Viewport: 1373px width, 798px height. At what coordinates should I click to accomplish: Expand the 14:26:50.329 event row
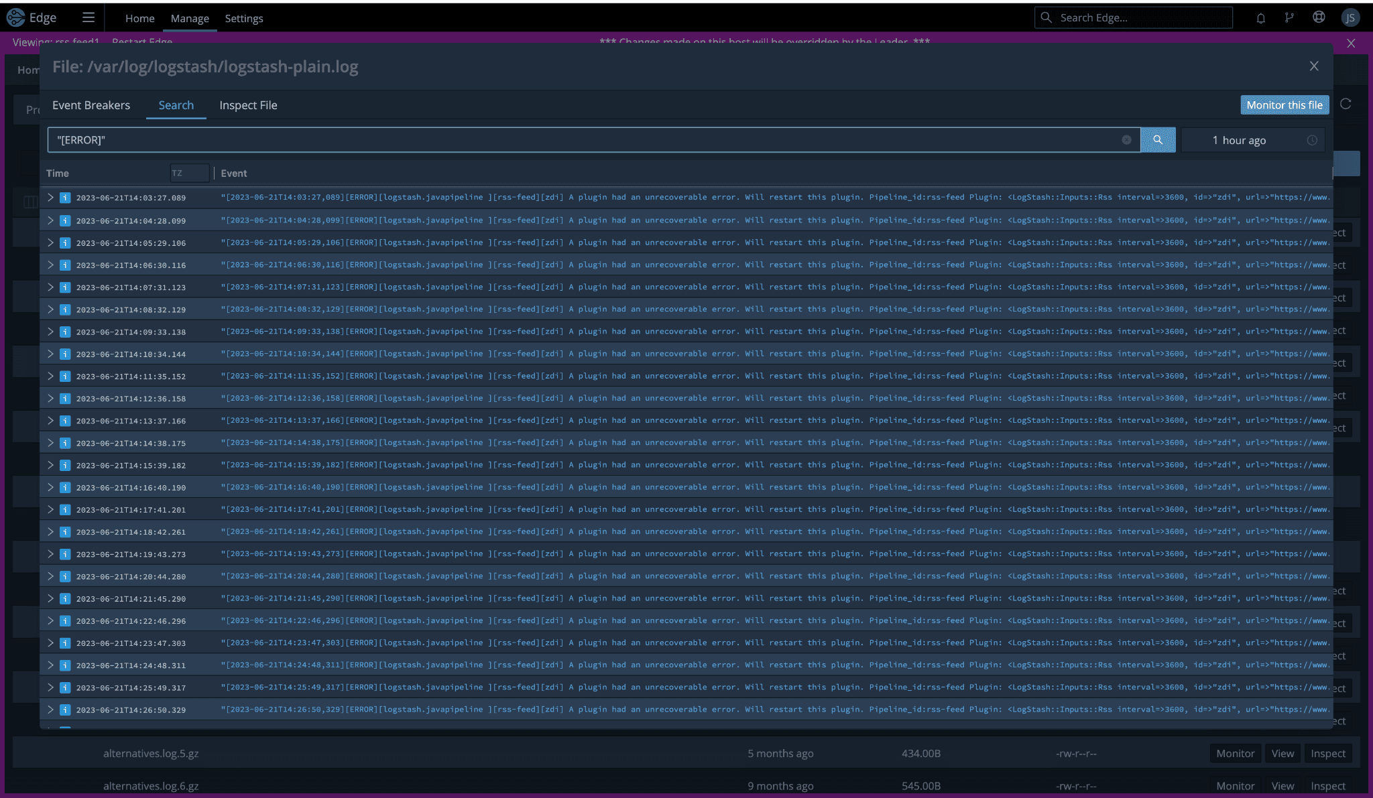click(50, 710)
